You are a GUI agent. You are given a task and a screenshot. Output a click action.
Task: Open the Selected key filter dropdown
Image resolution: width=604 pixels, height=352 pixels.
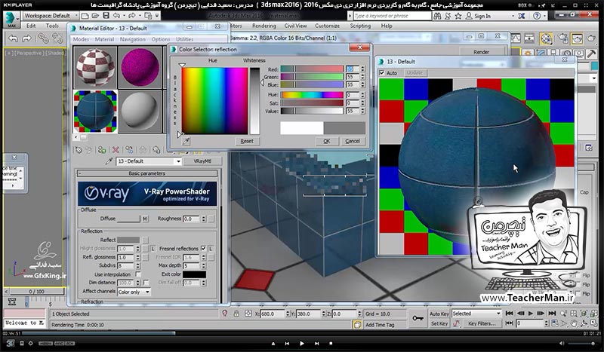point(476,314)
